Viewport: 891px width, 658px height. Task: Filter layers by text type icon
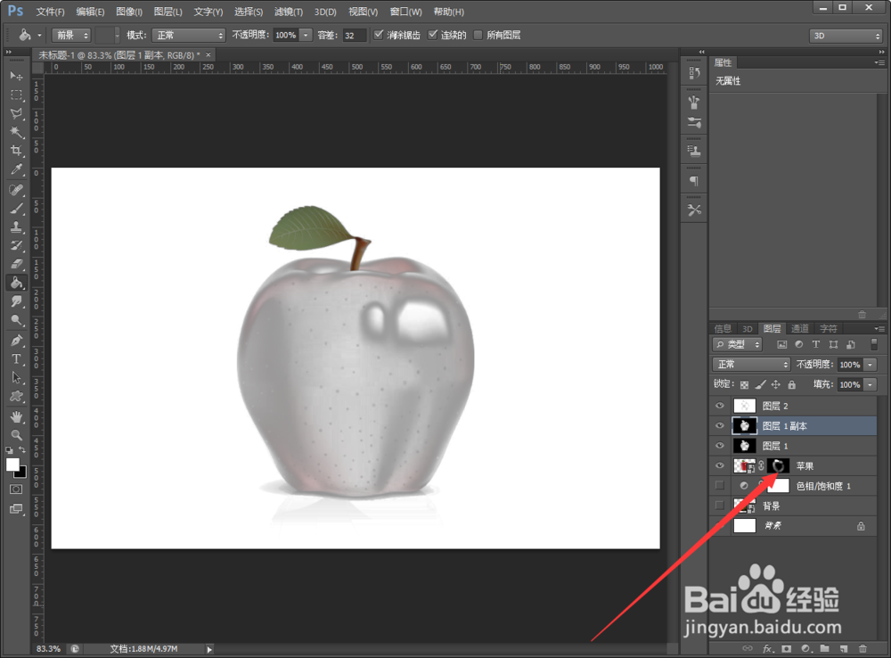click(816, 345)
